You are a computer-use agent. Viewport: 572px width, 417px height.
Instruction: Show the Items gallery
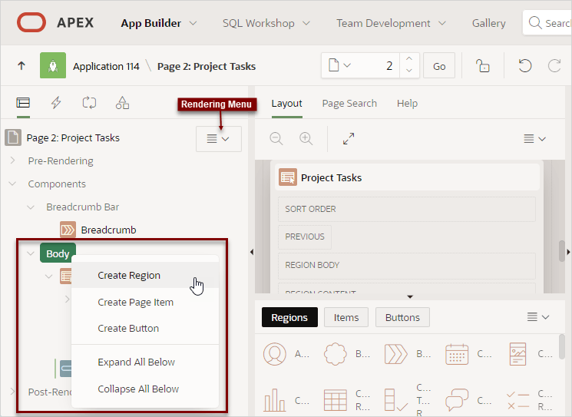click(x=346, y=317)
